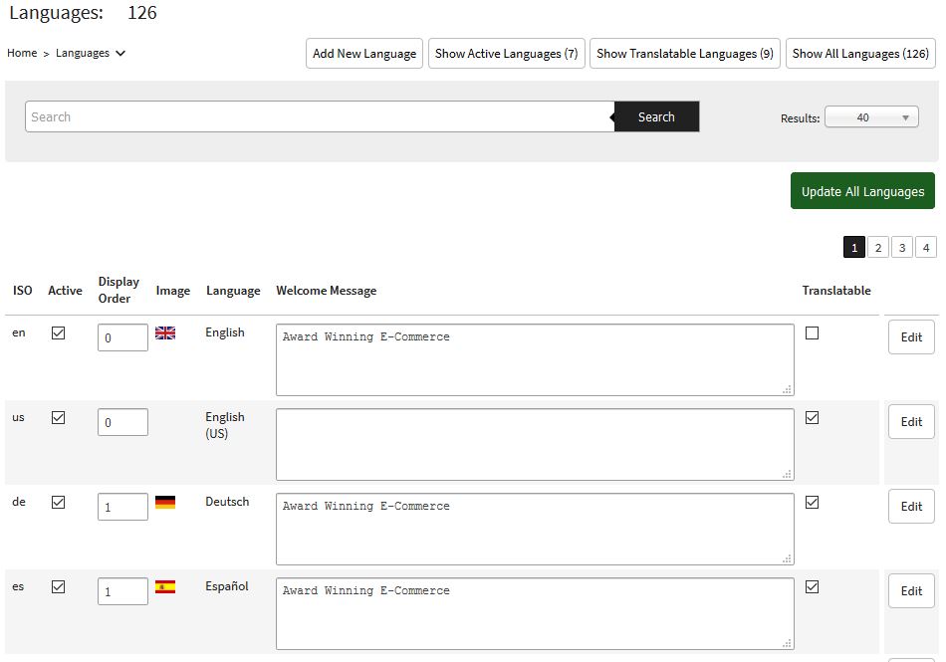Screen dimensions: 946x662
Task: Show All Languages (126)
Action: click(861, 54)
